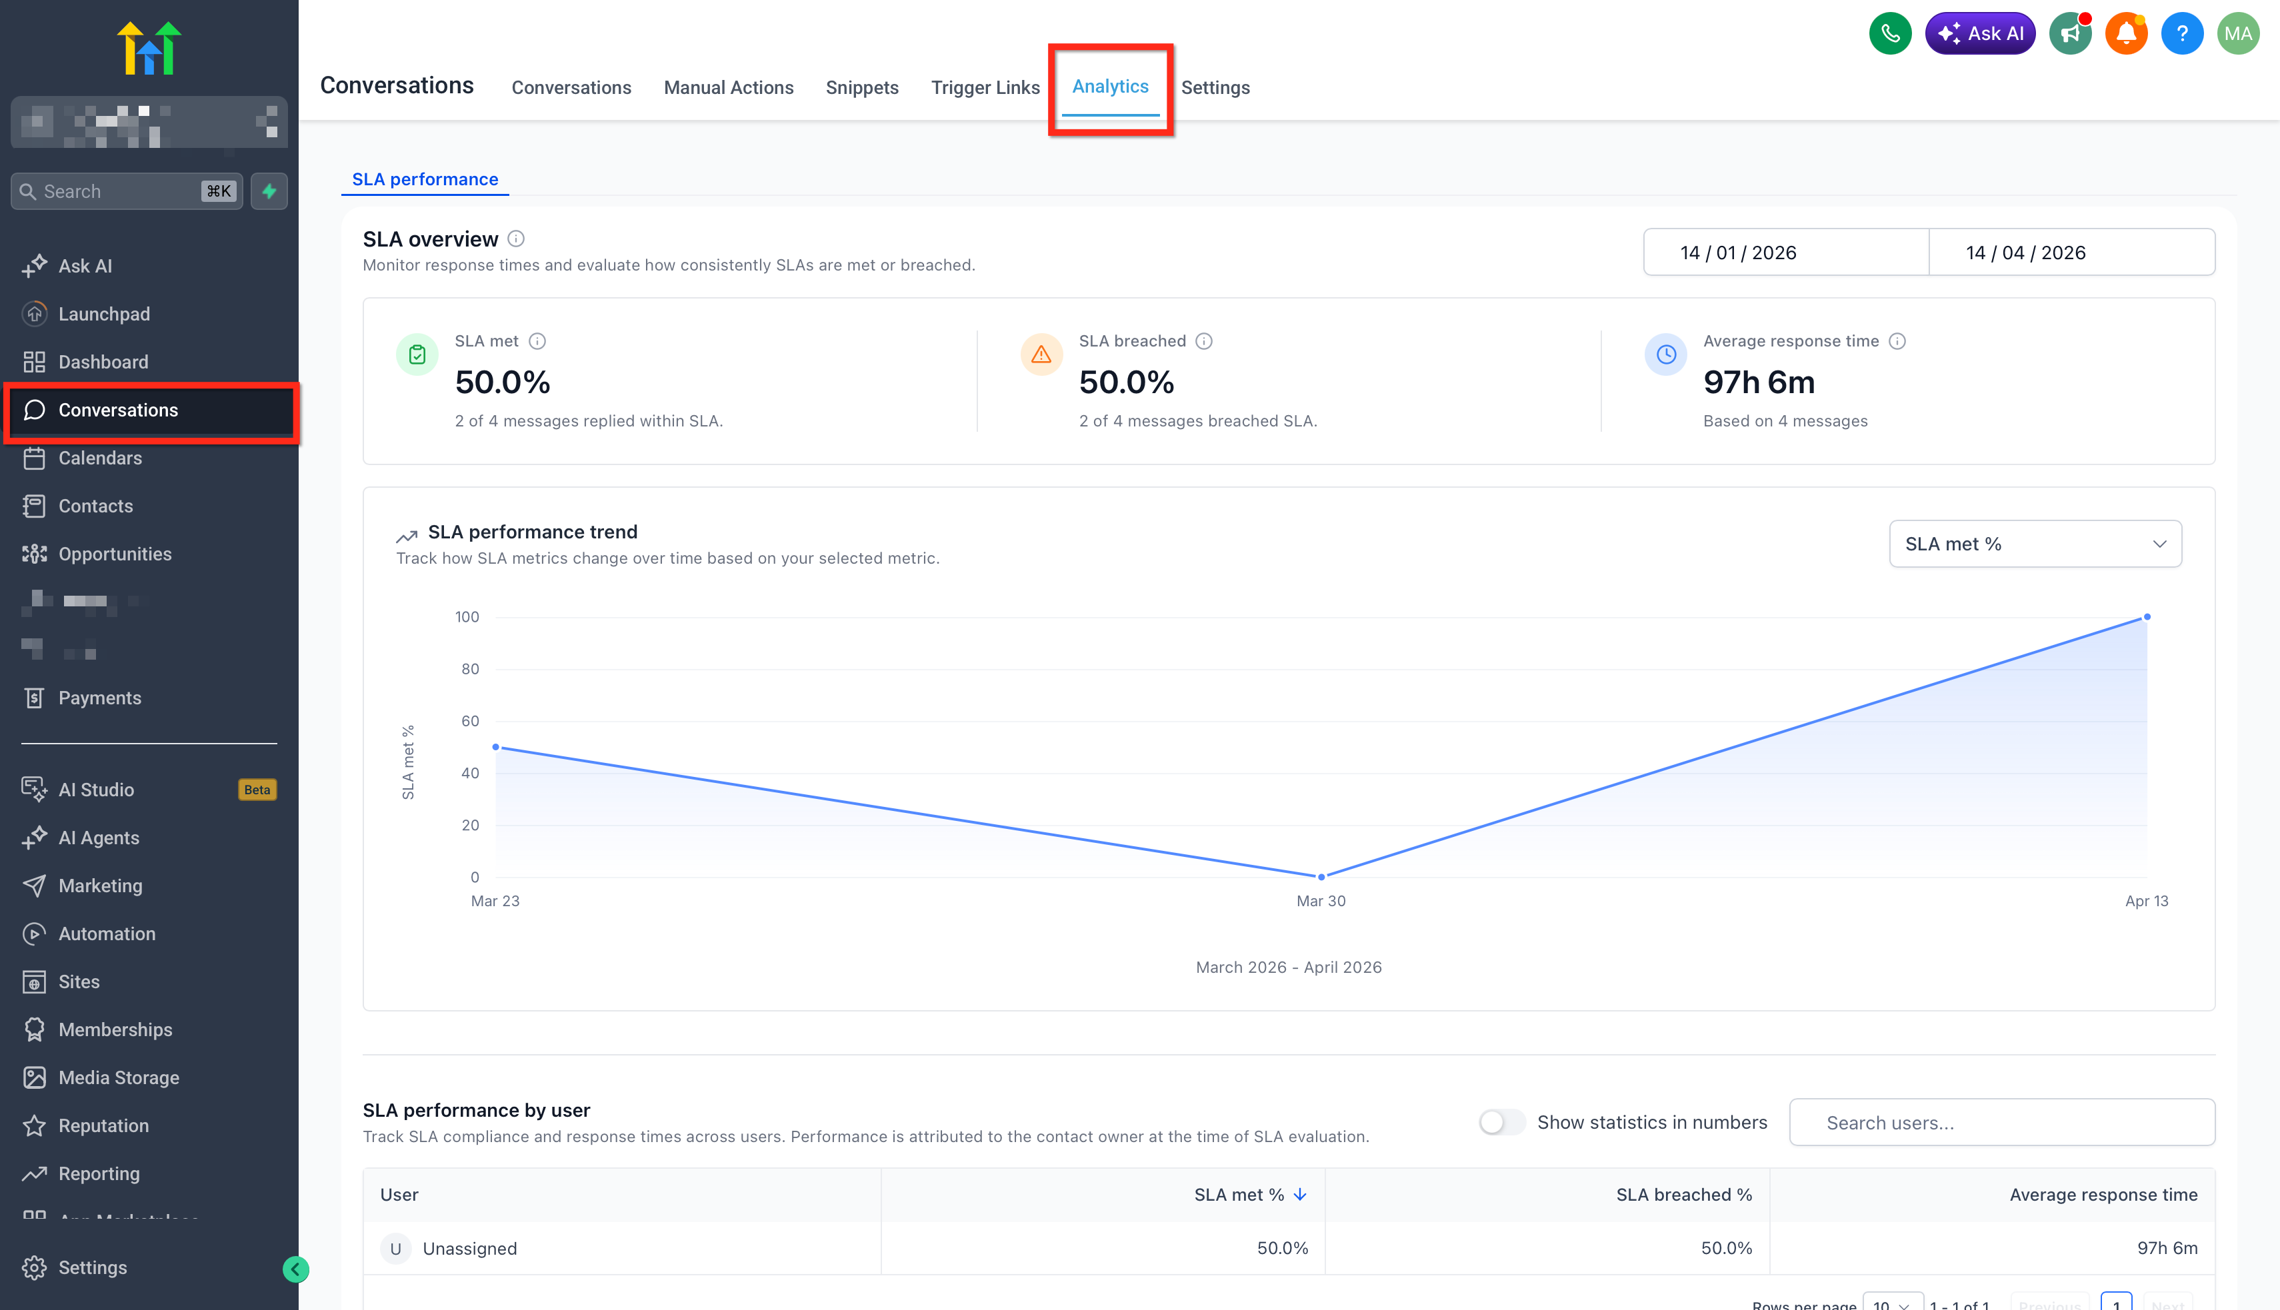Viewport: 2280px width, 1310px height.
Task: Click the Apr 13 data point on chart
Action: click(x=2147, y=617)
